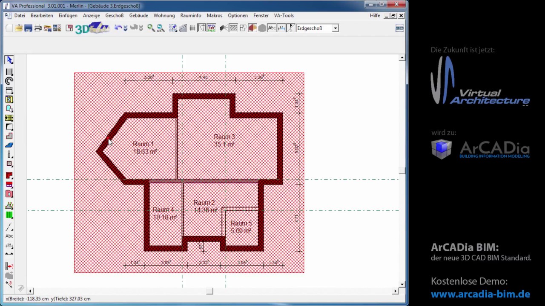The width and height of the screenshot is (545, 306).
Task: Click the hatching pattern icon
Action: point(233,28)
